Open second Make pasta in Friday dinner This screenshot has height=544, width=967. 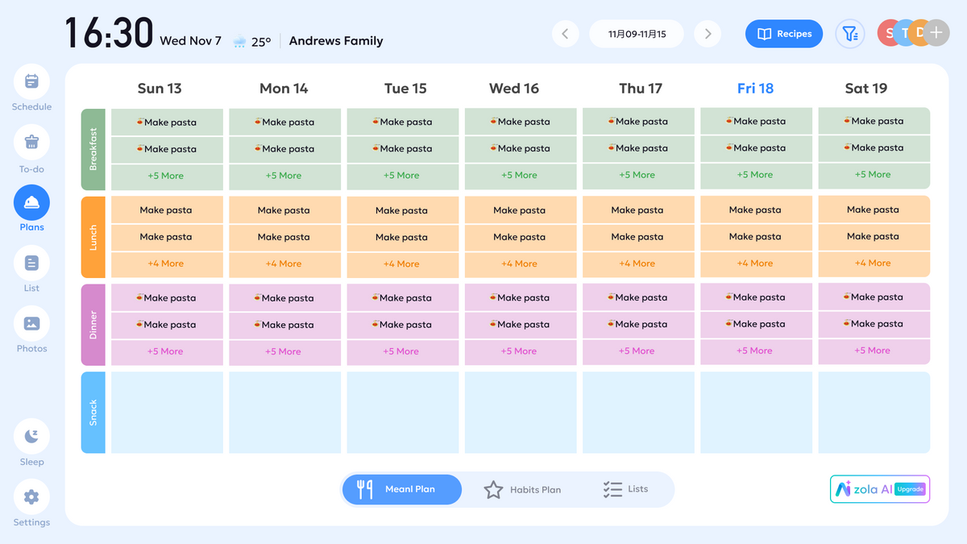click(755, 324)
